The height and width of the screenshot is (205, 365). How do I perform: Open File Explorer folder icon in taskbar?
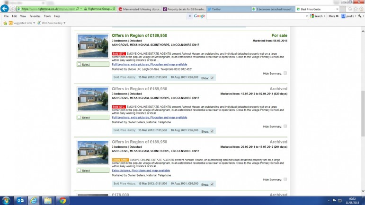pos(48,200)
